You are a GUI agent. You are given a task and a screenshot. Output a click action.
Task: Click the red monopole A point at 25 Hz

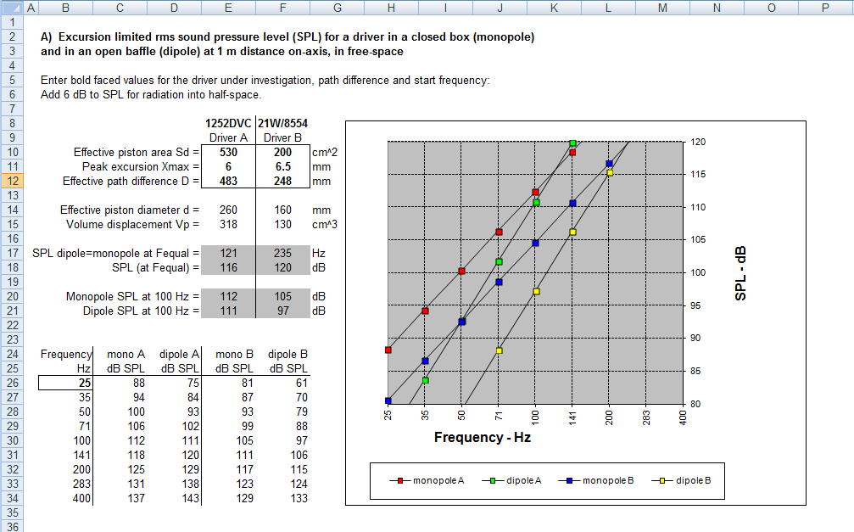coord(388,350)
